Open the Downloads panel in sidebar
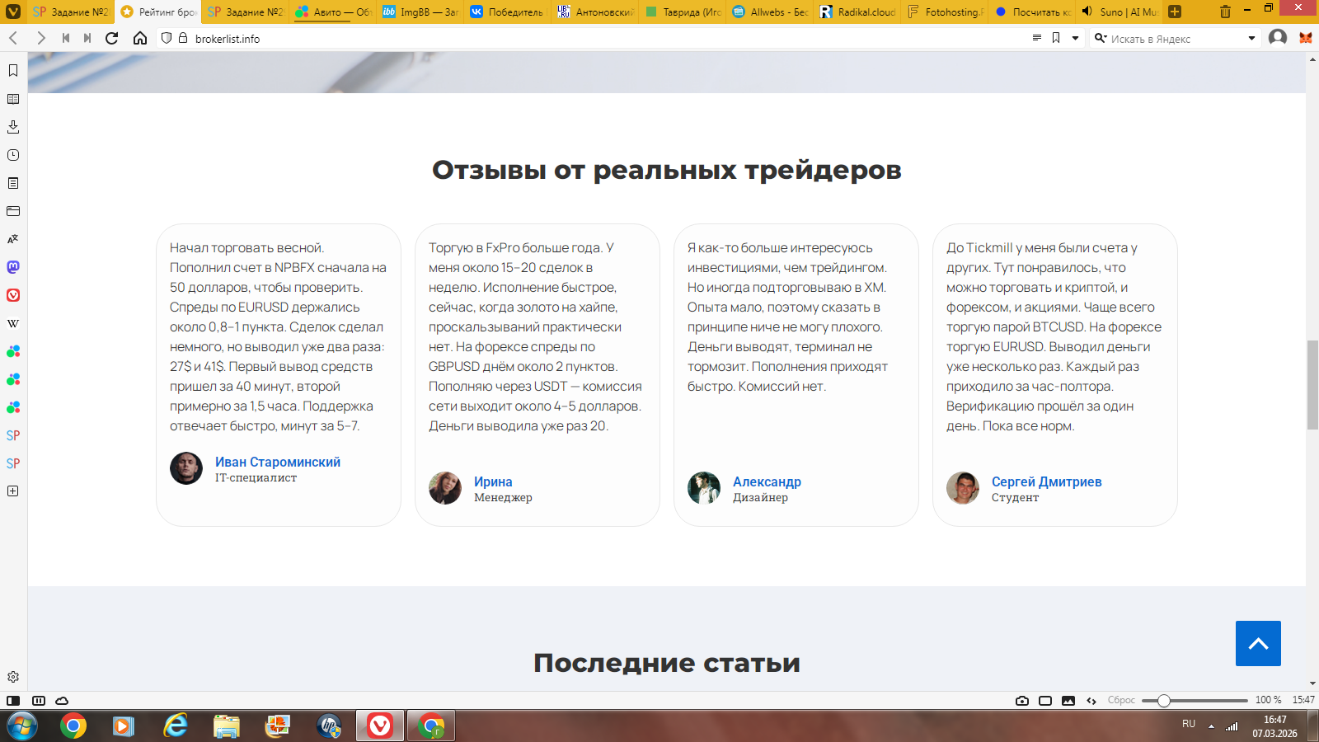 (x=13, y=127)
